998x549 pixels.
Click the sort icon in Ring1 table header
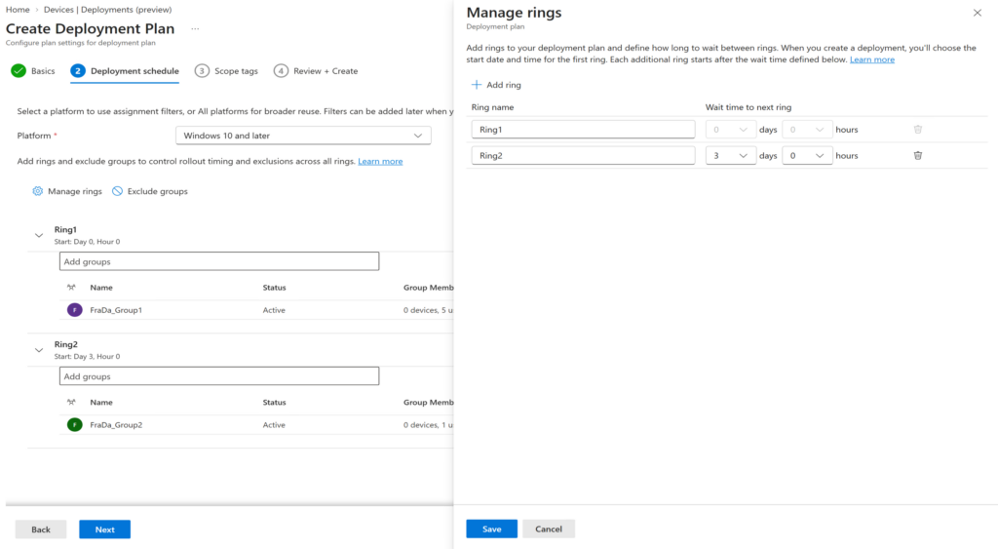tap(71, 288)
